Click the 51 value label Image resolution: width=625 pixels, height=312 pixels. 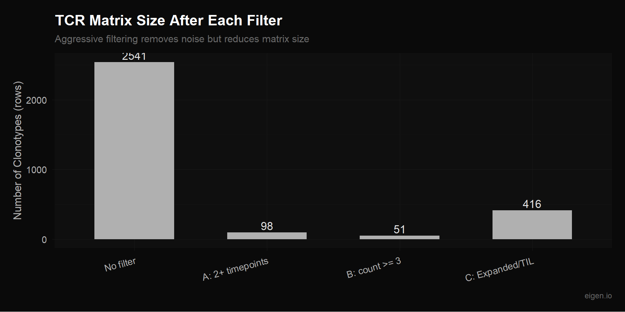coord(399,229)
